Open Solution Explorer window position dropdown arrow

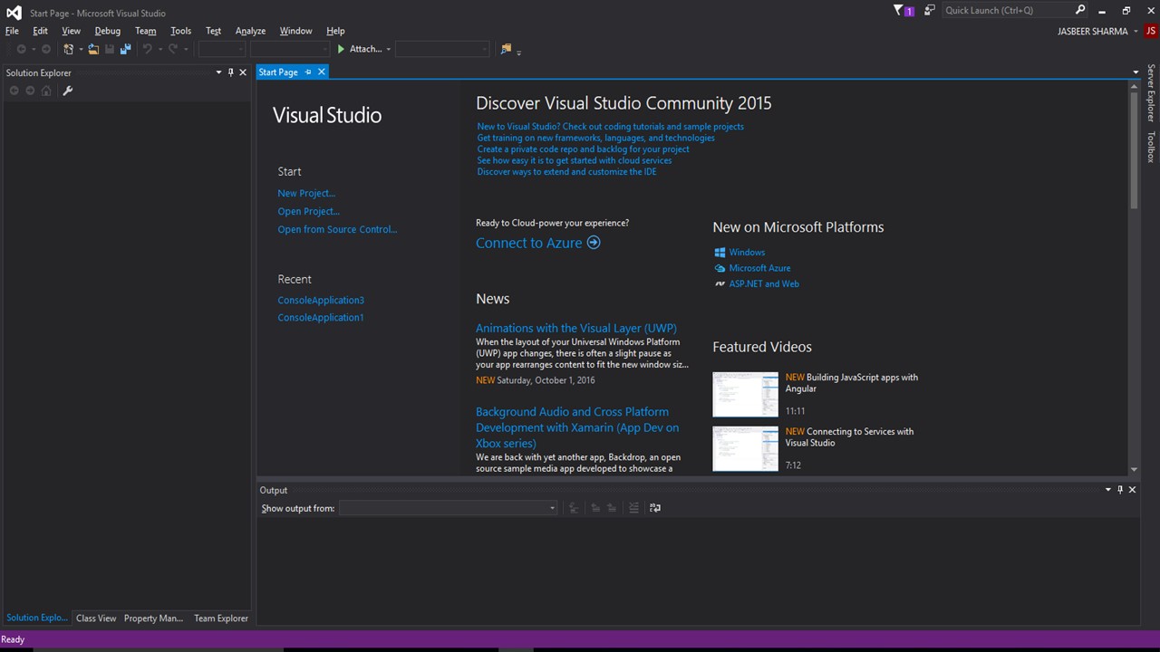(218, 72)
